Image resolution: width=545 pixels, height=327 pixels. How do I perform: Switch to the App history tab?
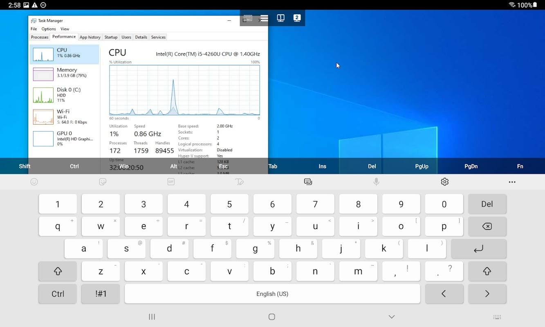[90, 37]
